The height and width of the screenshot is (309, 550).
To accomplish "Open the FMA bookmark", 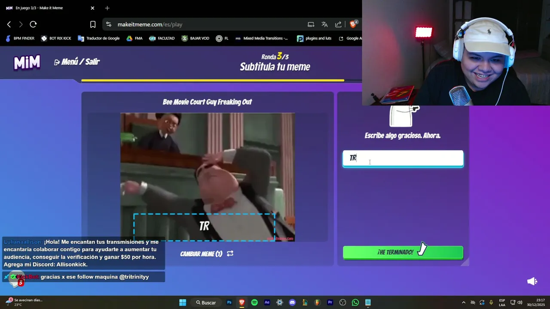I will [134, 38].
